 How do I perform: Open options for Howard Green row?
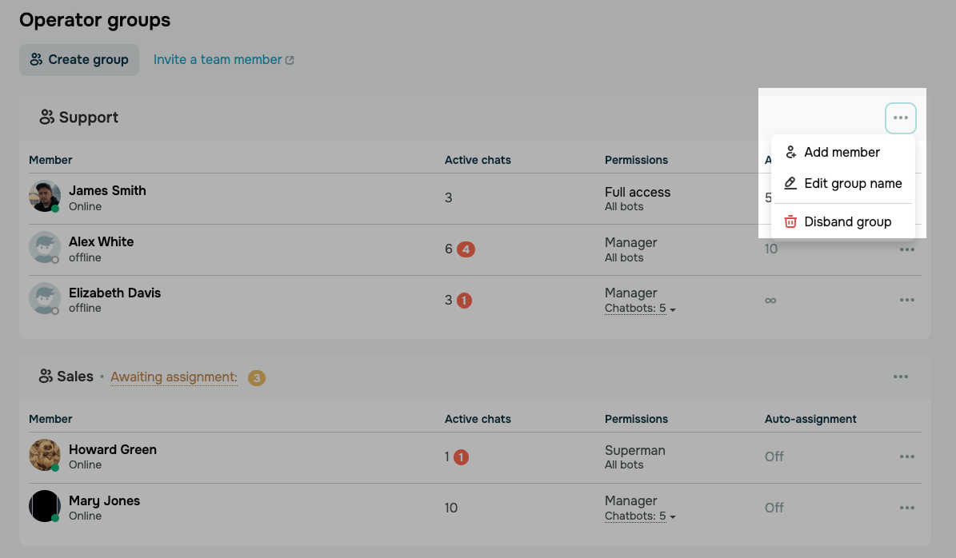906,456
